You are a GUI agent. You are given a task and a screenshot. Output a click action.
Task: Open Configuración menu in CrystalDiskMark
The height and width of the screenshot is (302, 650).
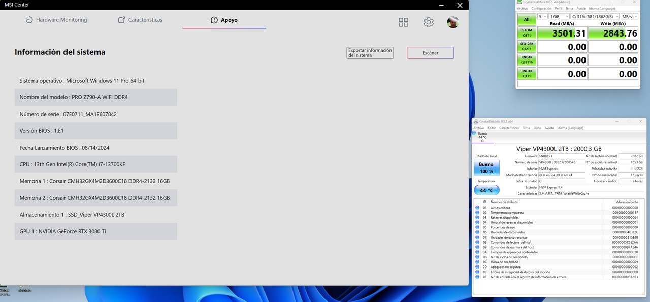[541, 9]
